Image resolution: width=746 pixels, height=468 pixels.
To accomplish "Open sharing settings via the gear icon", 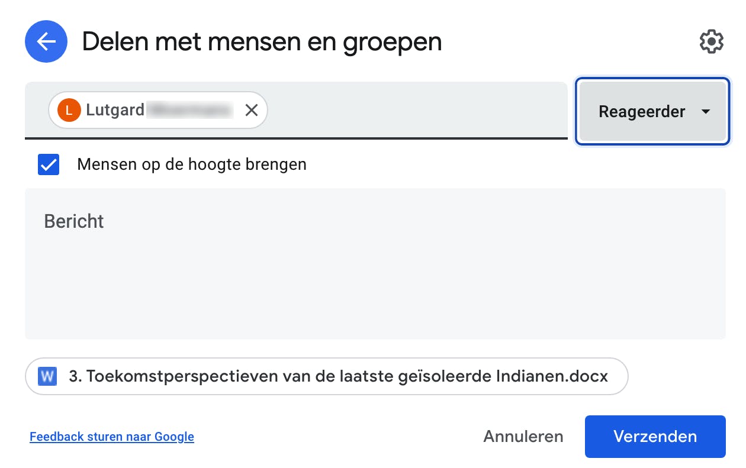I will (711, 42).
